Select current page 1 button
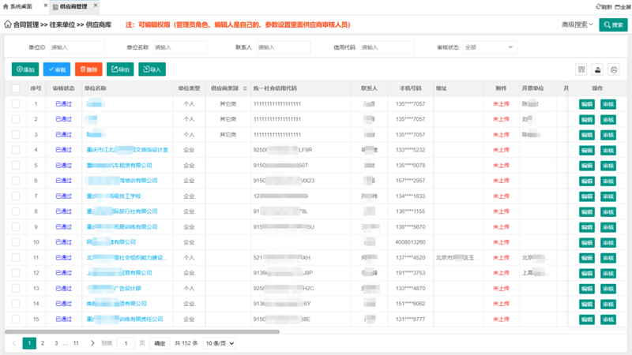Screen dimensions: 632x355 [x=29, y=343]
